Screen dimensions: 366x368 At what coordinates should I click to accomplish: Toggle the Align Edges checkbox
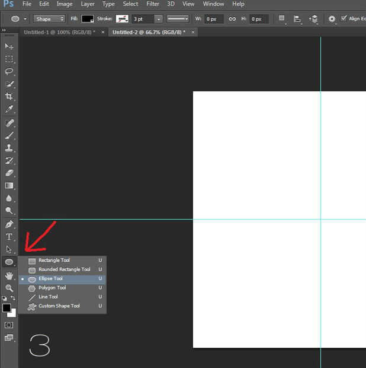pyautogui.click(x=344, y=18)
